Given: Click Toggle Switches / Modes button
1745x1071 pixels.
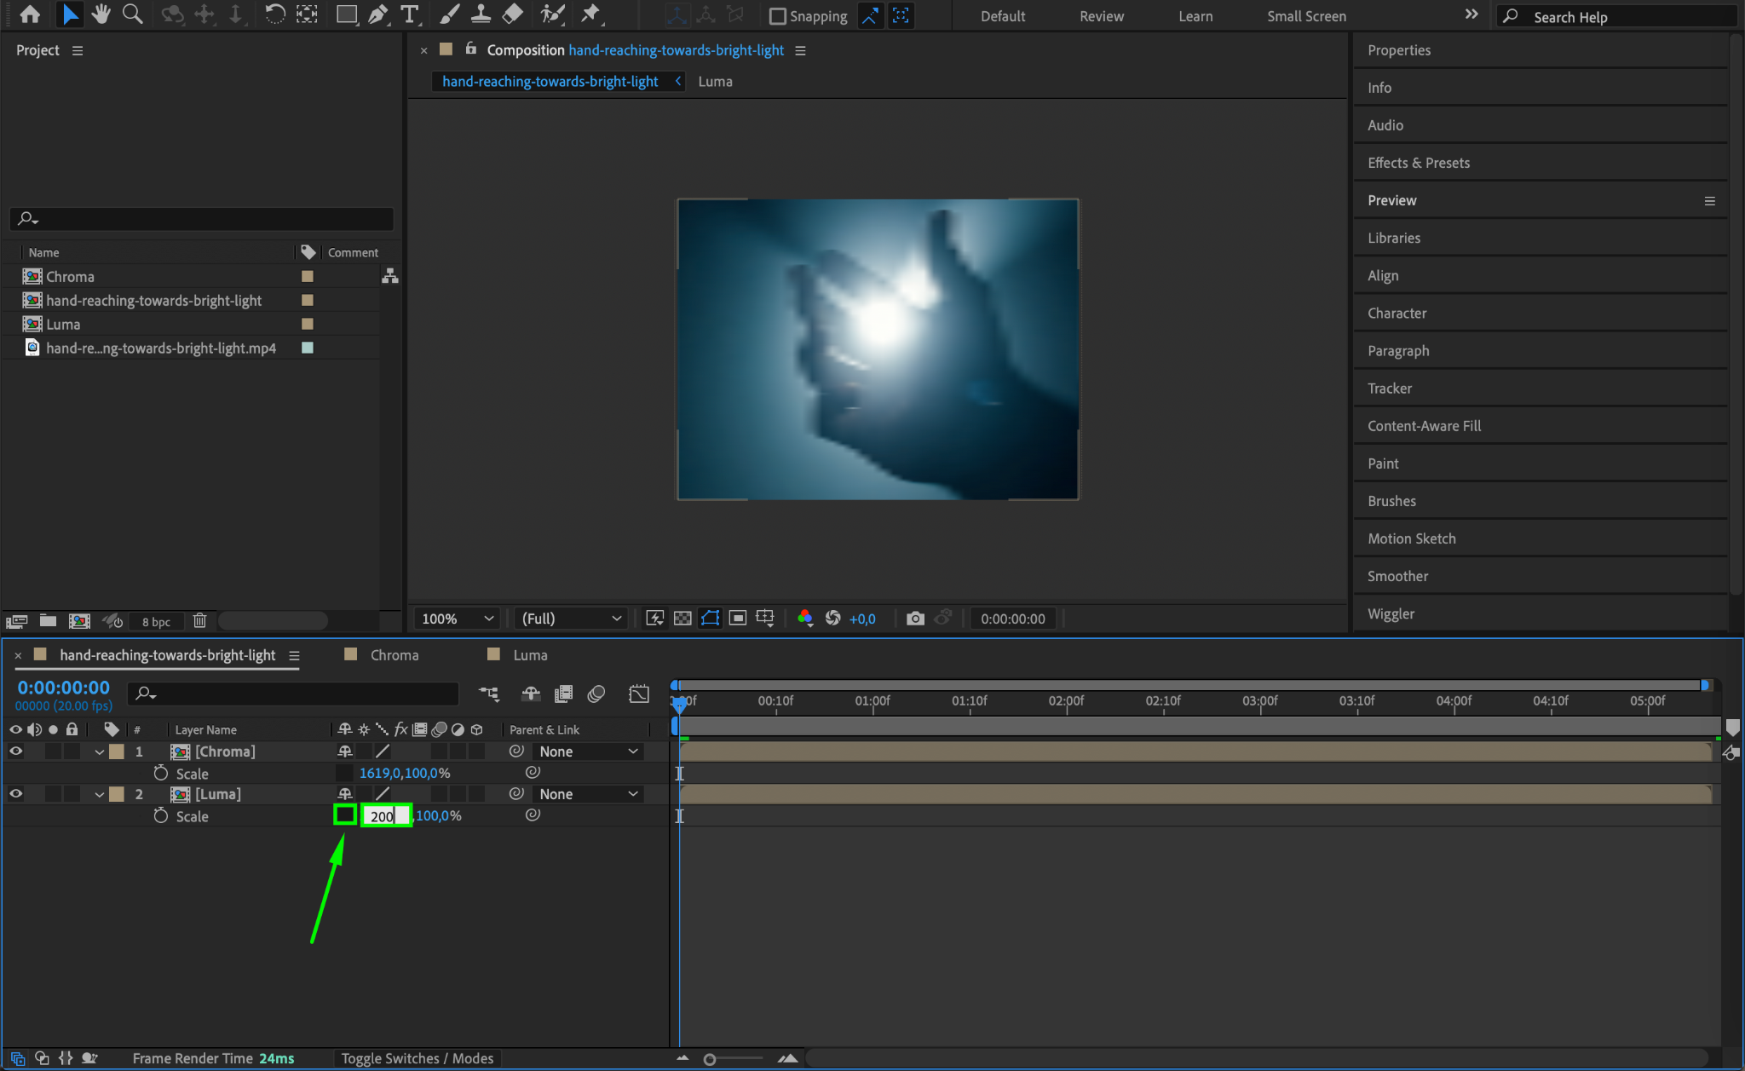Looking at the screenshot, I should (x=418, y=1058).
